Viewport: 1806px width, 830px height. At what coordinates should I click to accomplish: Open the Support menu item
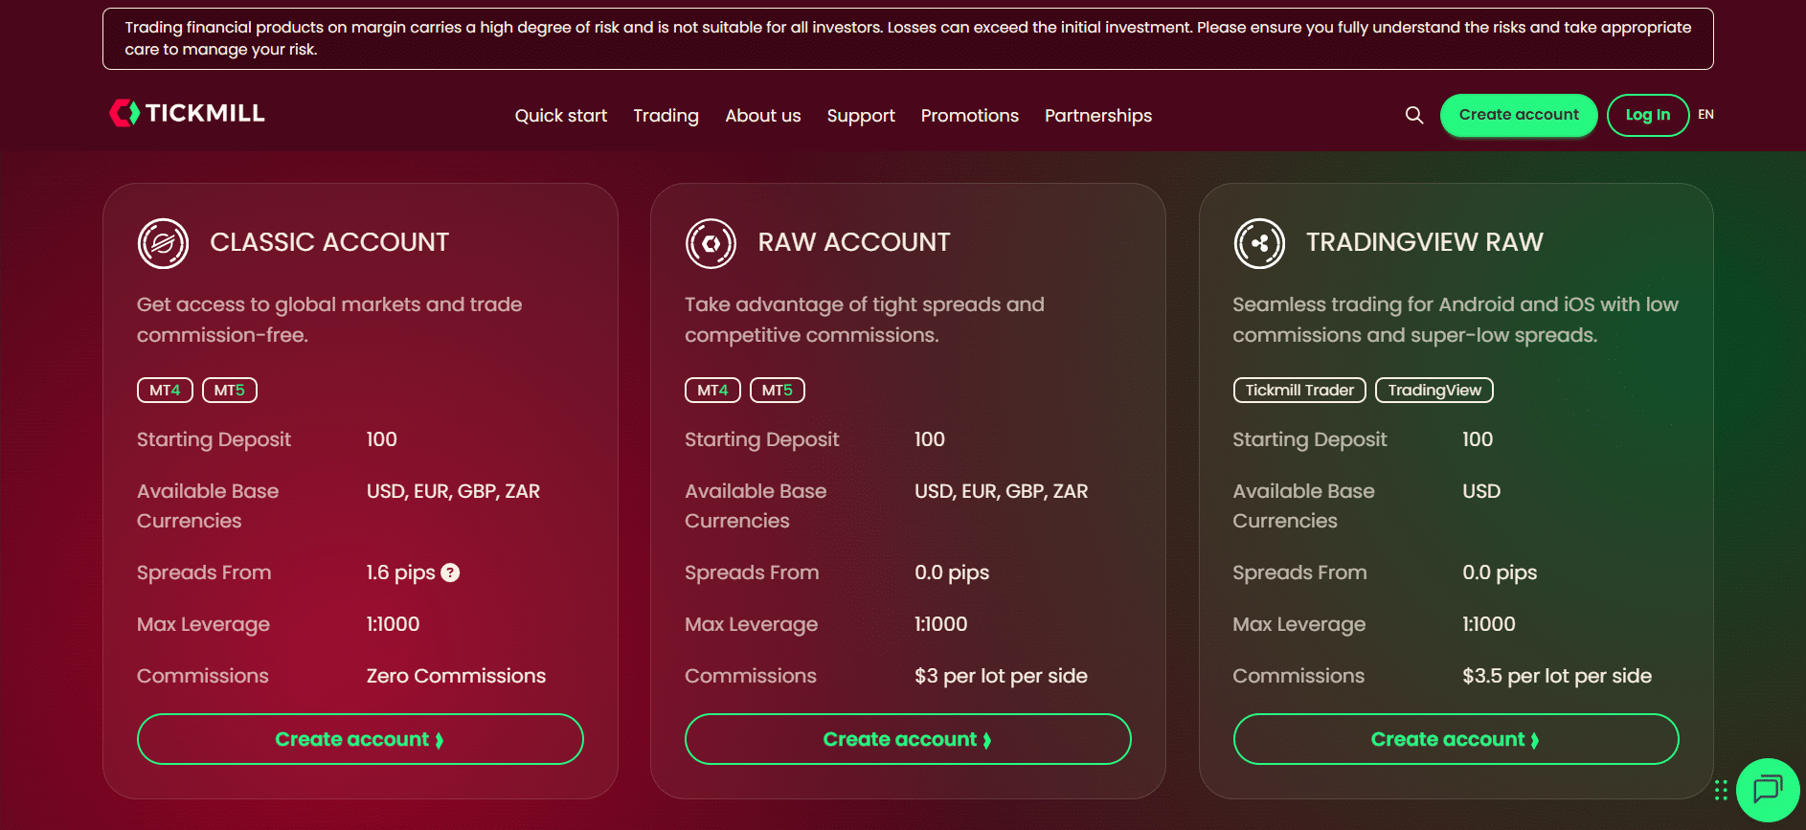[x=860, y=116]
